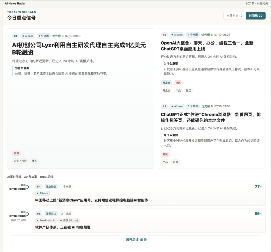This screenshot has height=252, width=271.
Task: Open 软件产研体系 AI 彻底颠覆 story
Action: [63, 227]
